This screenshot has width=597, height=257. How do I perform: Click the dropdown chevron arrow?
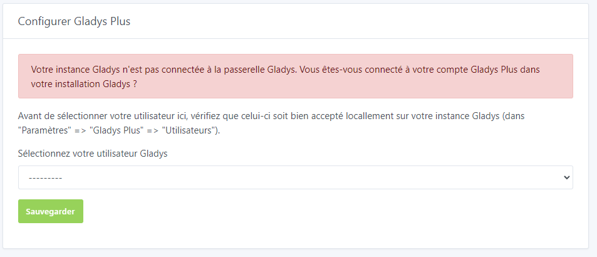(x=567, y=177)
